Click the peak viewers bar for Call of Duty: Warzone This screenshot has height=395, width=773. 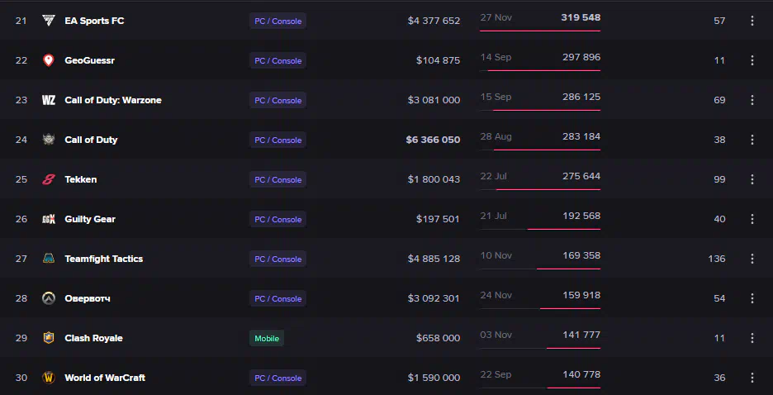pos(540,110)
